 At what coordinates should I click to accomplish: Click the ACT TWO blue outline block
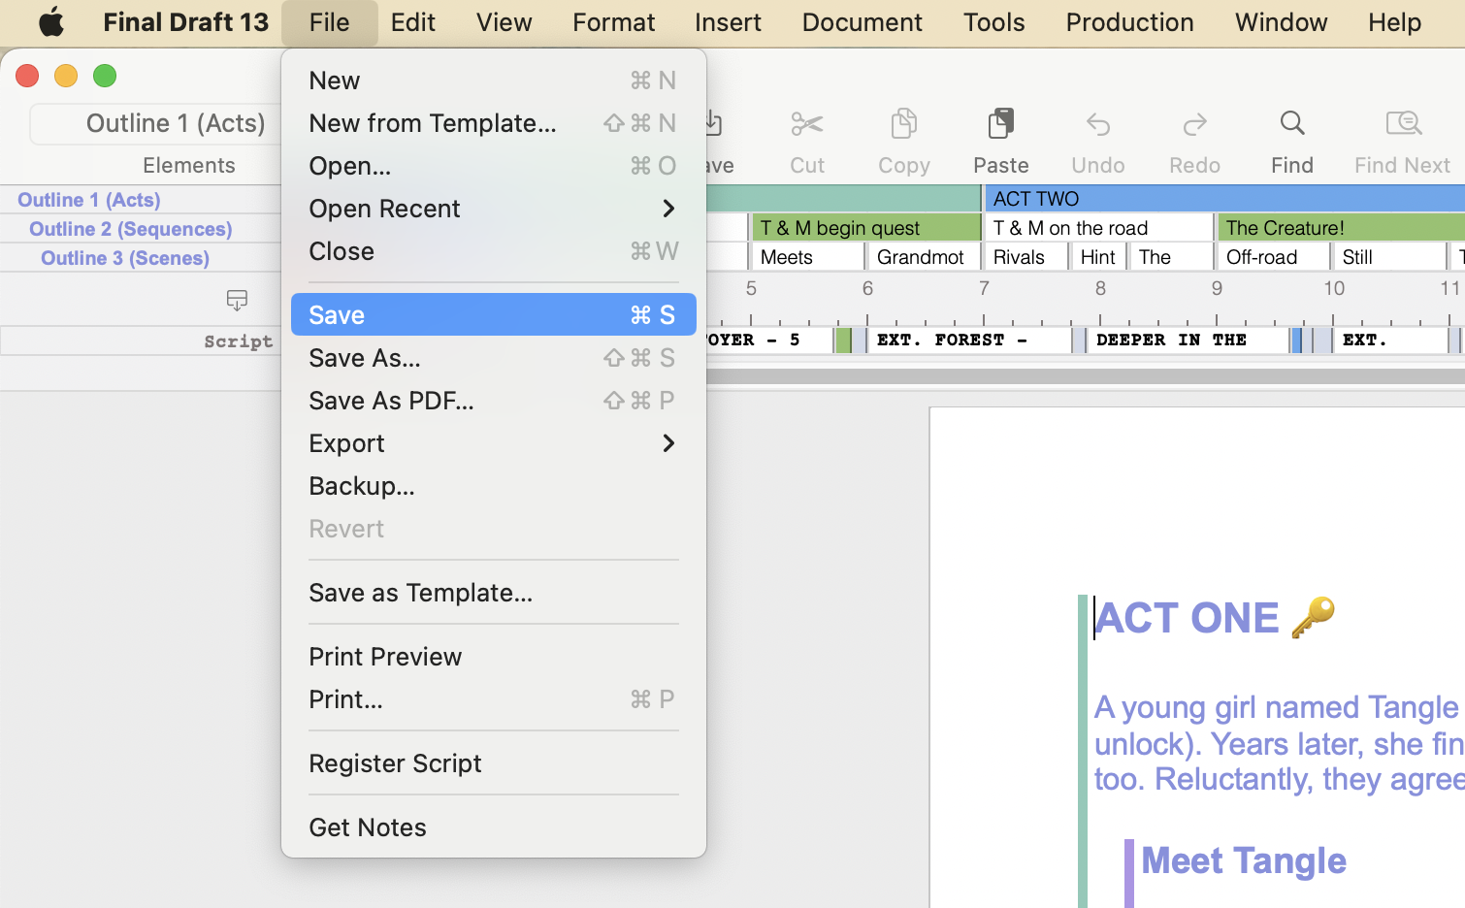coord(1222,199)
